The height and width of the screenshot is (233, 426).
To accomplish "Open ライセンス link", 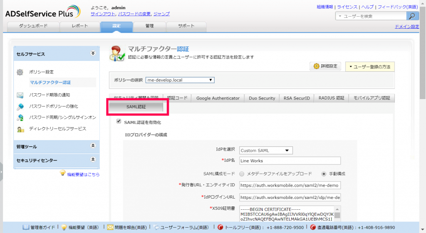I will (347, 7).
